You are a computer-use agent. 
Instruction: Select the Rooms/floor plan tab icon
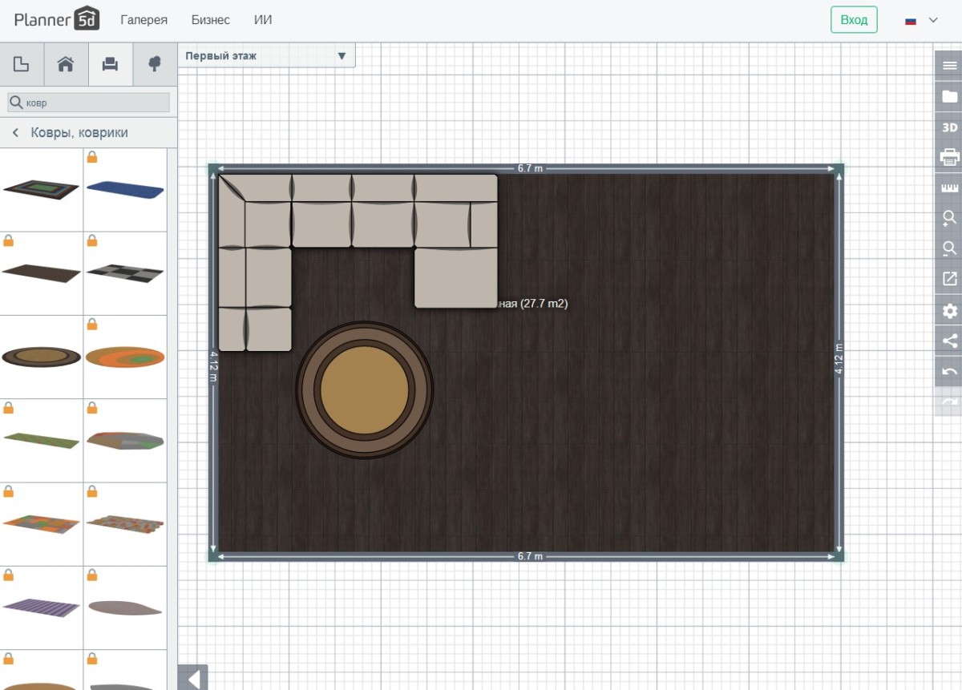(22, 64)
